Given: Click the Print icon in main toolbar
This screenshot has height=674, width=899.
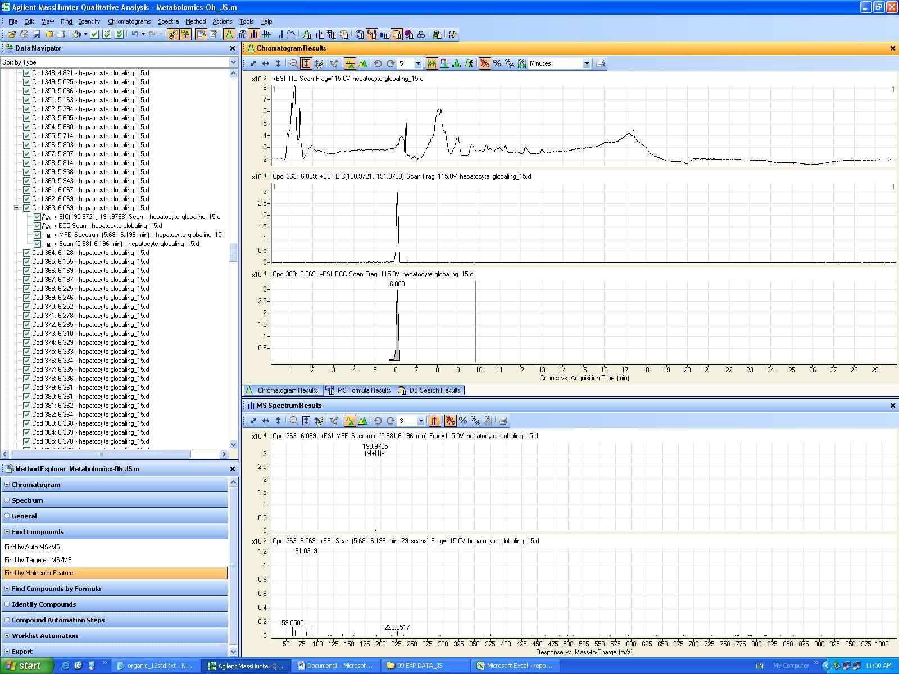Looking at the screenshot, I should pos(61,34).
